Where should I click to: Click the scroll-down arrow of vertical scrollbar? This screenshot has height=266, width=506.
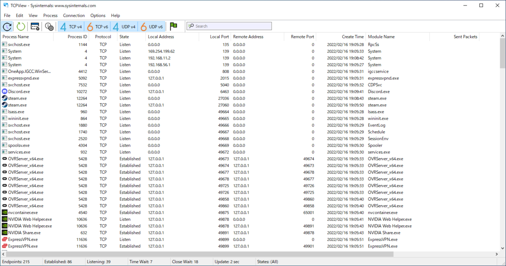point(503,248)
